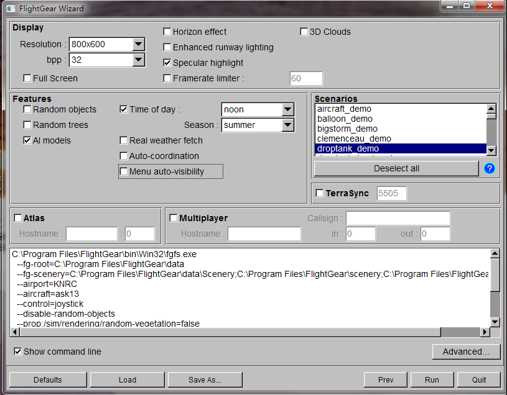Click the --disable-random-objects line

(x=66, y=314)
